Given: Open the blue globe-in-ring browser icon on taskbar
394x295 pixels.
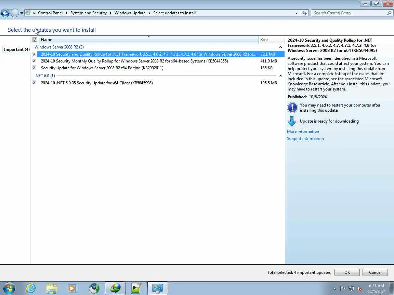Looking at the screenshot, I should click(94, 289).
